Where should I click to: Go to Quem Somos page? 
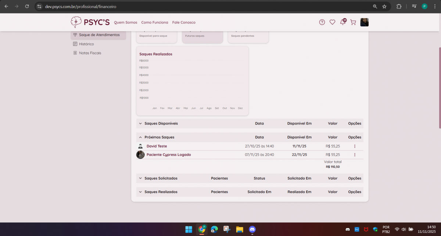(x=125, y=22)
